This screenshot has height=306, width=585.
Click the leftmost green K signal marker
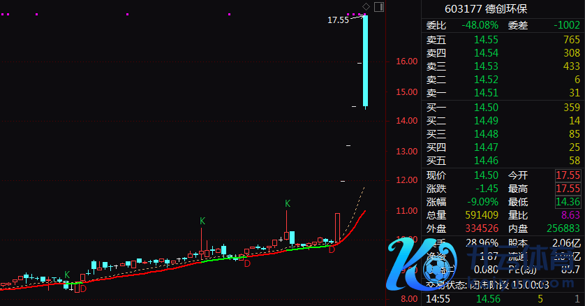(67, 275)
